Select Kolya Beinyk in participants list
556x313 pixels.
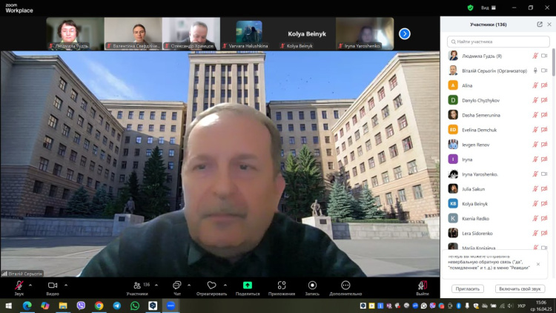click(474, 203)
